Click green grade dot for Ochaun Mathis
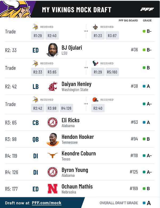Viewport: 160px width, 208px height. (144, 189)
